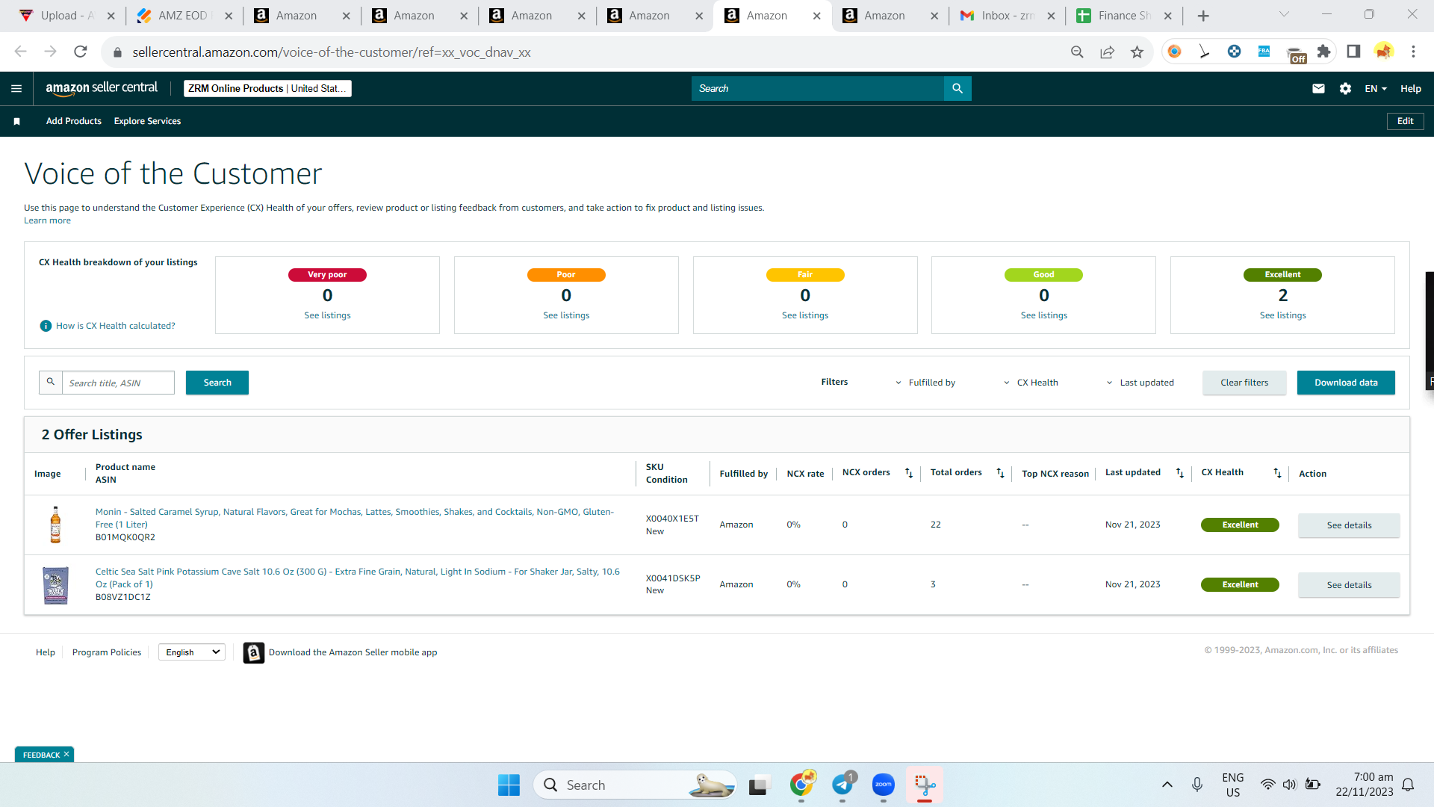Close the FEEDBACK tab
This screenshot has height=807, width=1434.
pyautogui.click(x=66, y=755)
